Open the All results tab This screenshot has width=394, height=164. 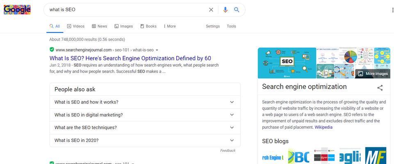(x=55, y=26)
